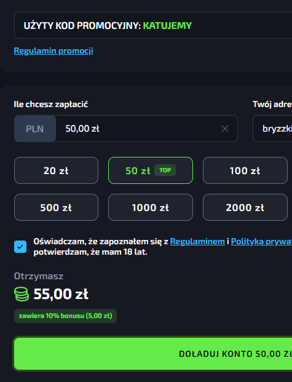Screen dimensions: 292x382
Task: Click the 10% bonus info badge
Action: pyautogui.click(x=65, y=316)
